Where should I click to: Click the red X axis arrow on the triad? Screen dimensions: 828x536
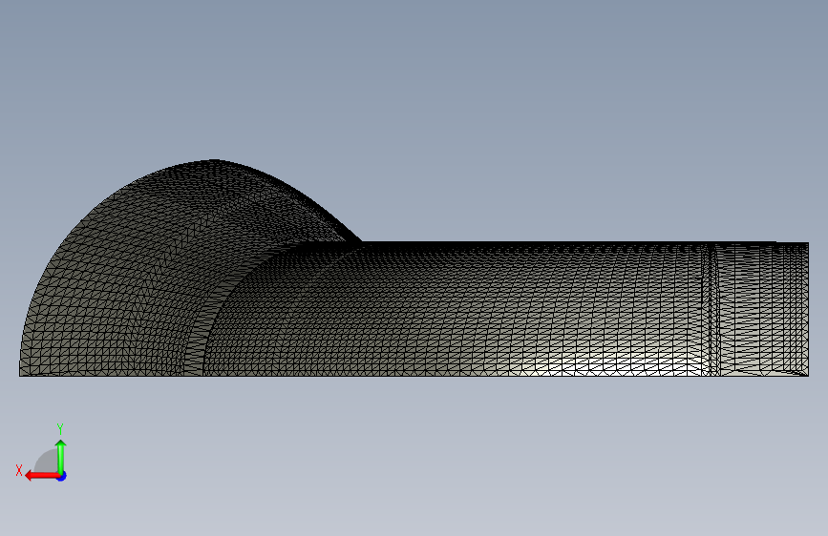tap(42, 476)
